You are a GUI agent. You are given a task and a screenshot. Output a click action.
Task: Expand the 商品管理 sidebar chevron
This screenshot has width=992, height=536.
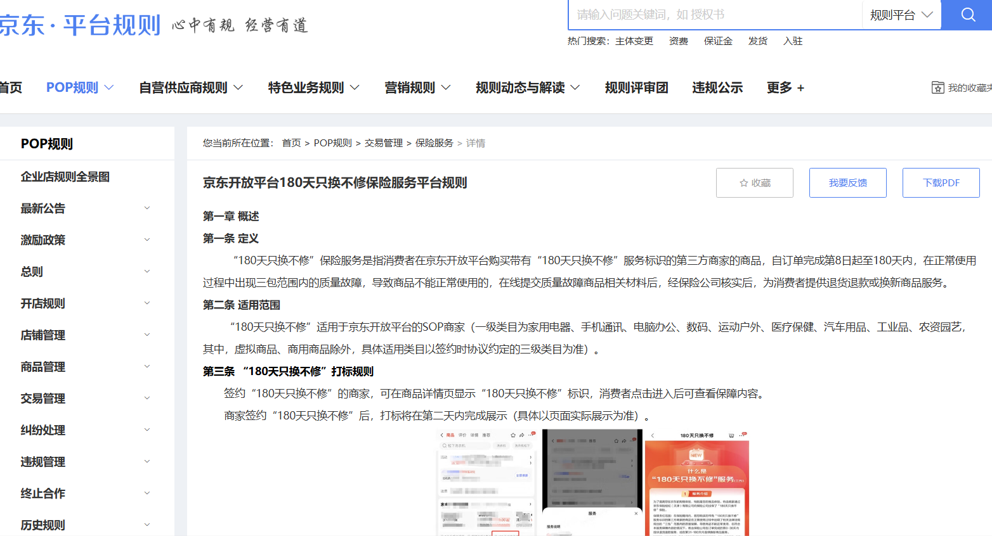click(x=147, y=367)
